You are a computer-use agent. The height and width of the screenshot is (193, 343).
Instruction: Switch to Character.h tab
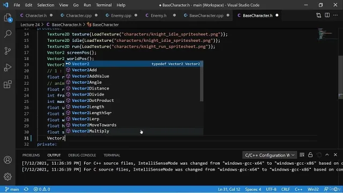36,16
